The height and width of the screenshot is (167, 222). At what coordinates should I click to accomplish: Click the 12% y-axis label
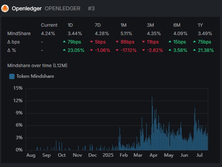point(18,101)
